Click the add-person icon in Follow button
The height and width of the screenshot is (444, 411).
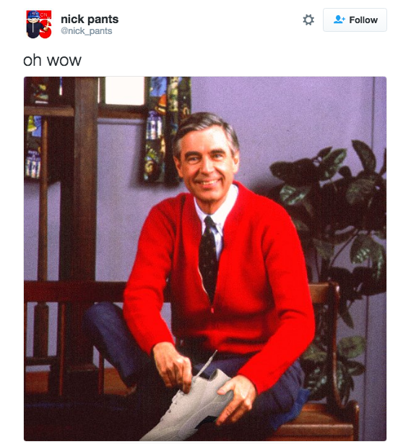(339, 20)
